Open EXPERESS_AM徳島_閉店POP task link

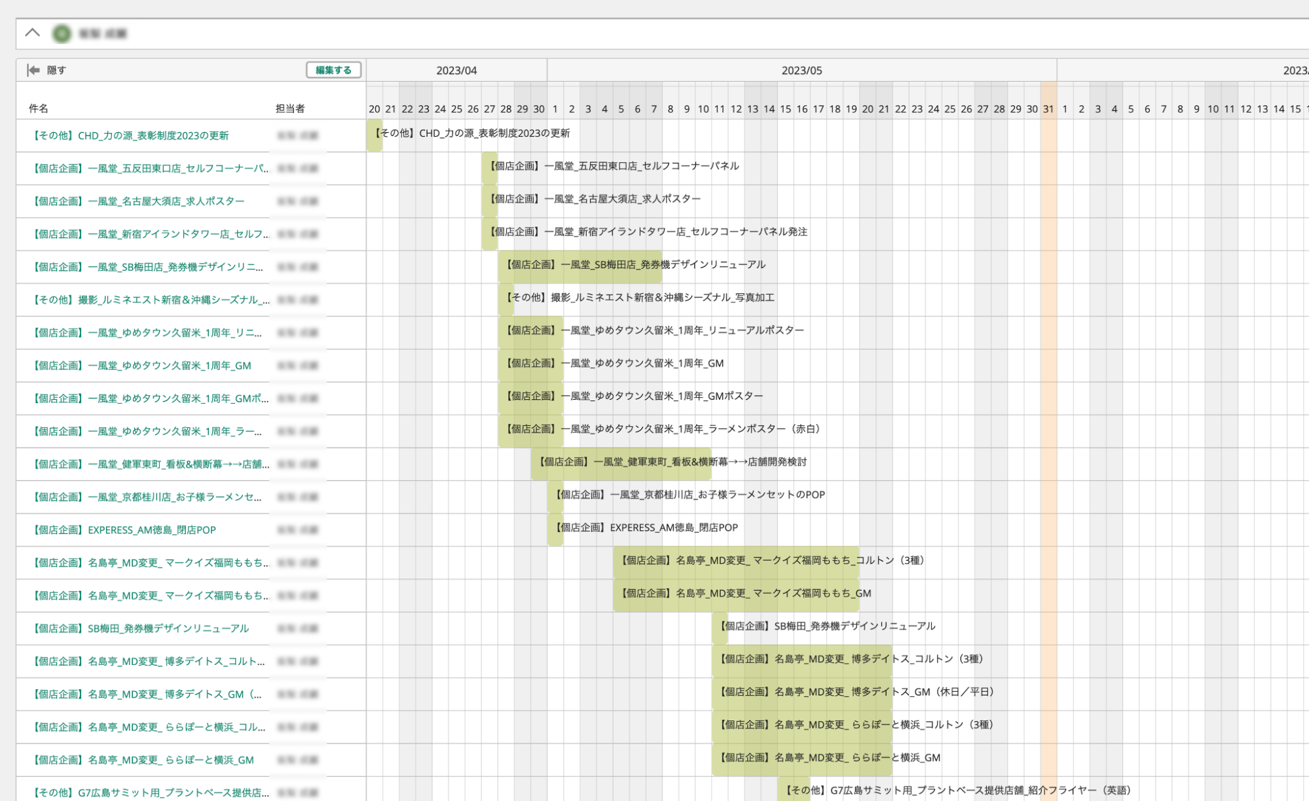click(124, 529)
